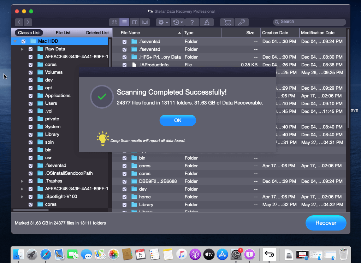This screenshot has height=263, width=361.
Task: Click the opt folder icon in tree
Action: pyautogui.click(x=40, y=88)
